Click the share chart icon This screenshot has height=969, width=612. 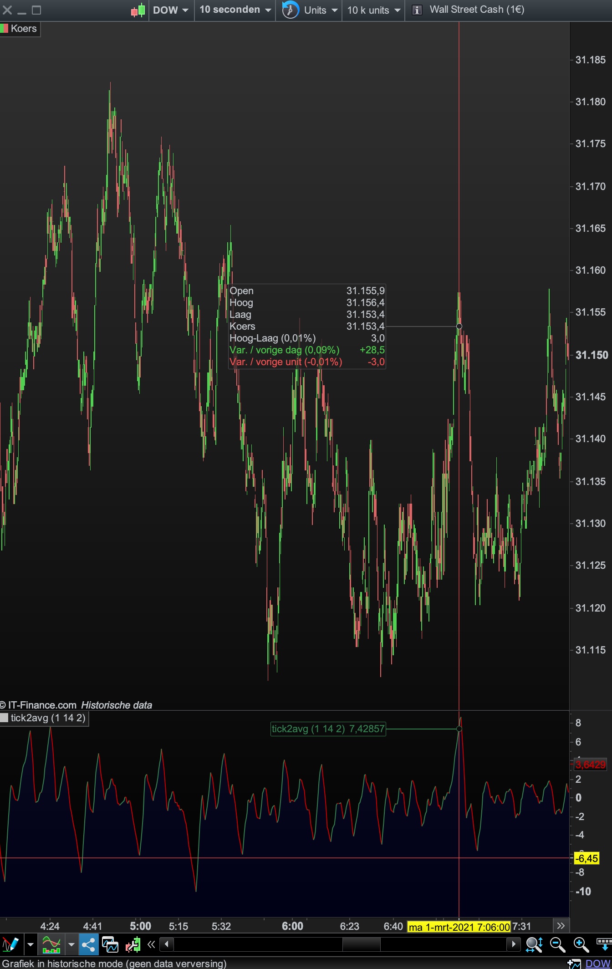coord(88,944)
